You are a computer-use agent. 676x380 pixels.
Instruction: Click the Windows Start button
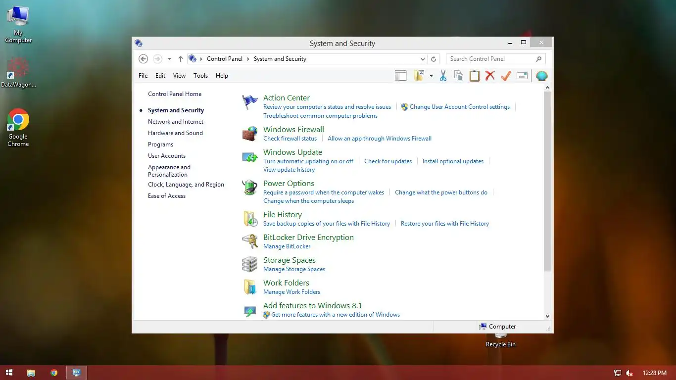coord(9,373)
